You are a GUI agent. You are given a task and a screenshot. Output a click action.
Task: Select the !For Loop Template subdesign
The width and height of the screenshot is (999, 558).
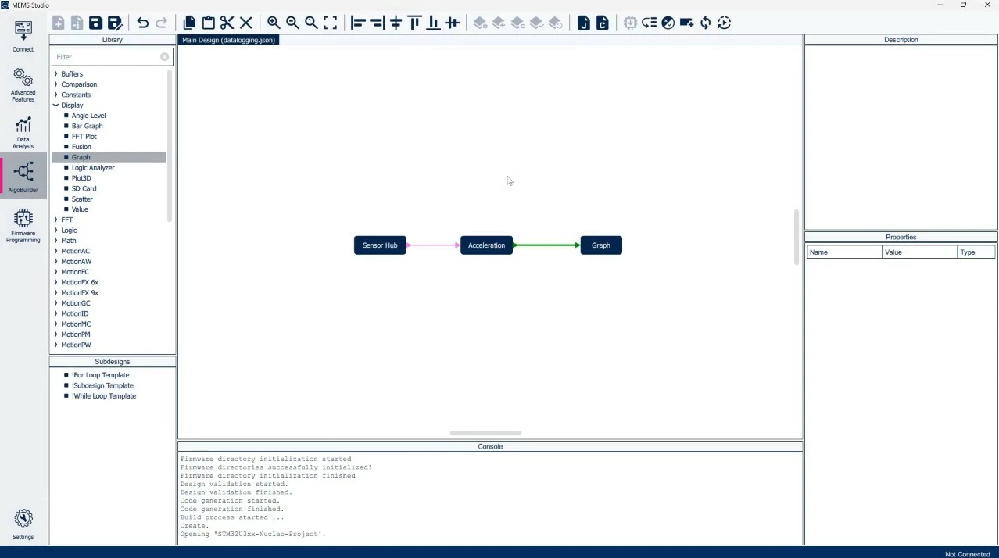coord(100,375)
